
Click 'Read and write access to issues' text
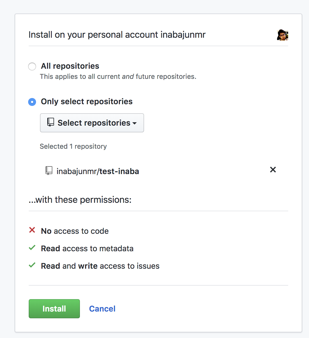100,266
